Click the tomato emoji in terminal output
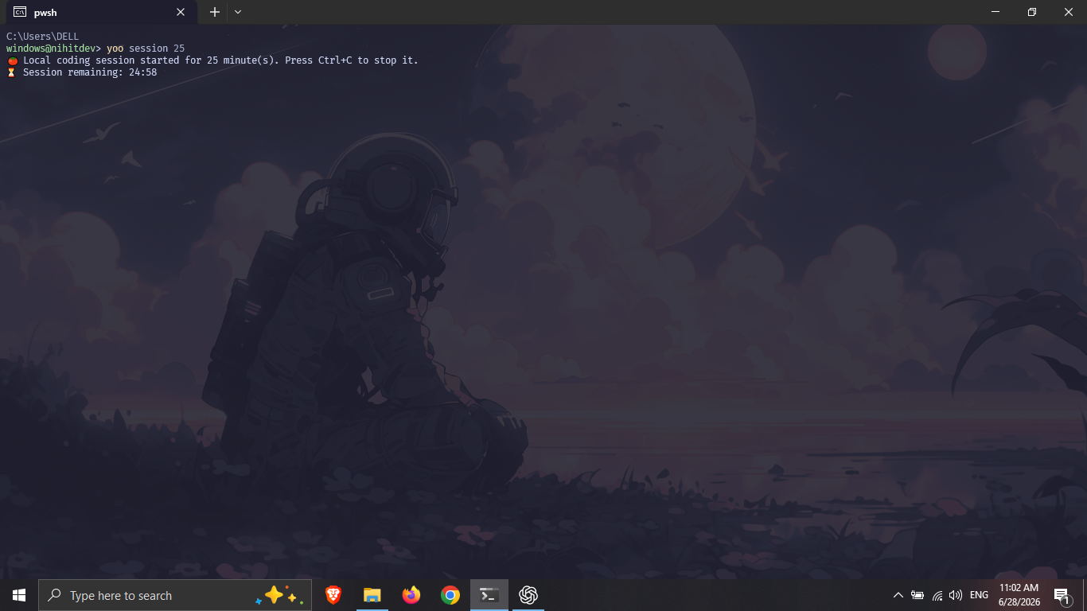The height and width of the screenshot is (611, 1087). (x=12, y=60)
